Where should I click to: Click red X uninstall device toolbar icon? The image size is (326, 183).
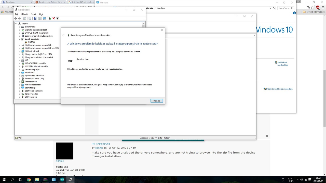click(x=54, y=18)
